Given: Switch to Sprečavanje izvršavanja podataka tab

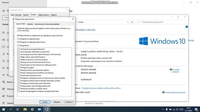Looking at the screenshot, I should (47, 24).
